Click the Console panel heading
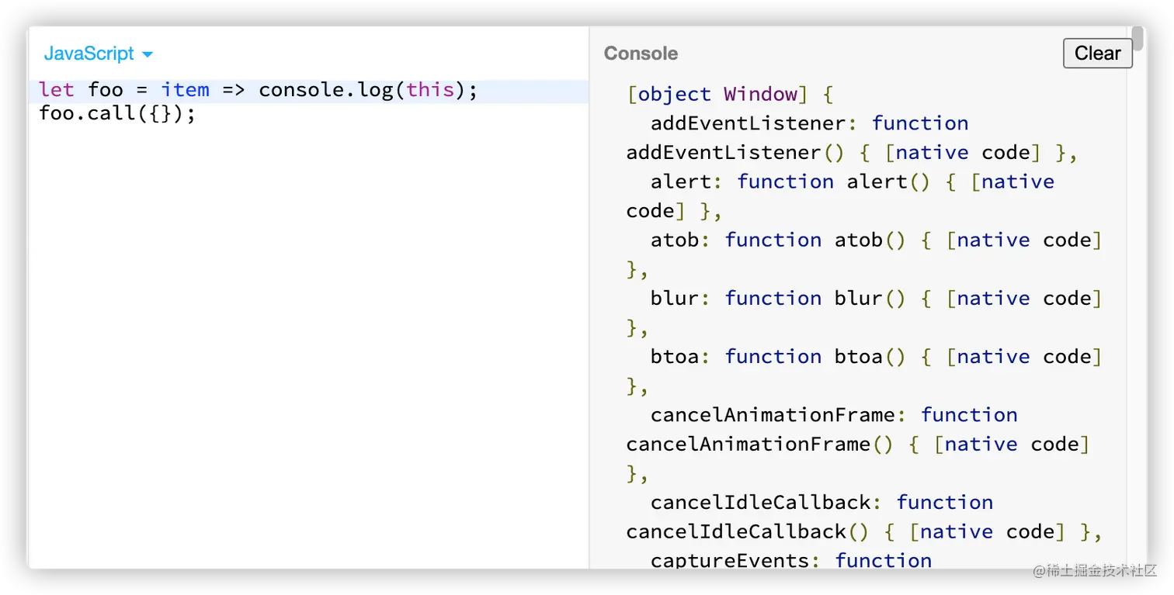Screen dimensions: 1174x595 coord(641,54)
